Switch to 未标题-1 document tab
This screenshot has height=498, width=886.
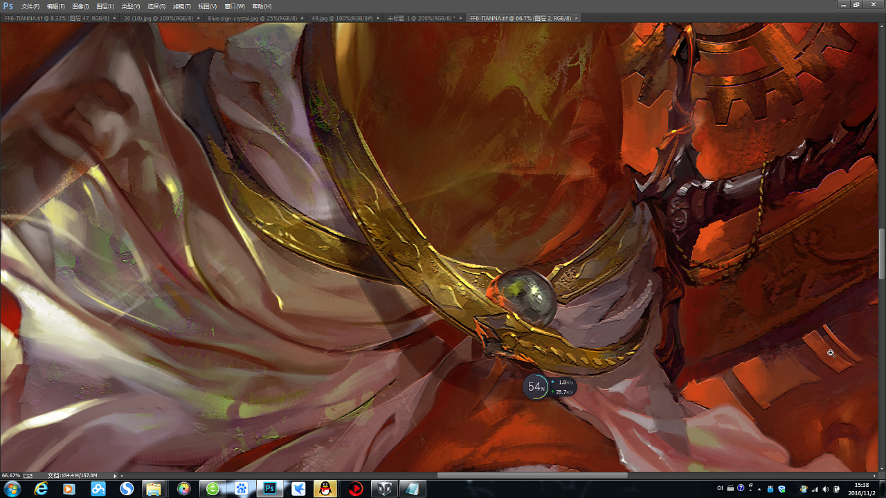pos(421,18)
